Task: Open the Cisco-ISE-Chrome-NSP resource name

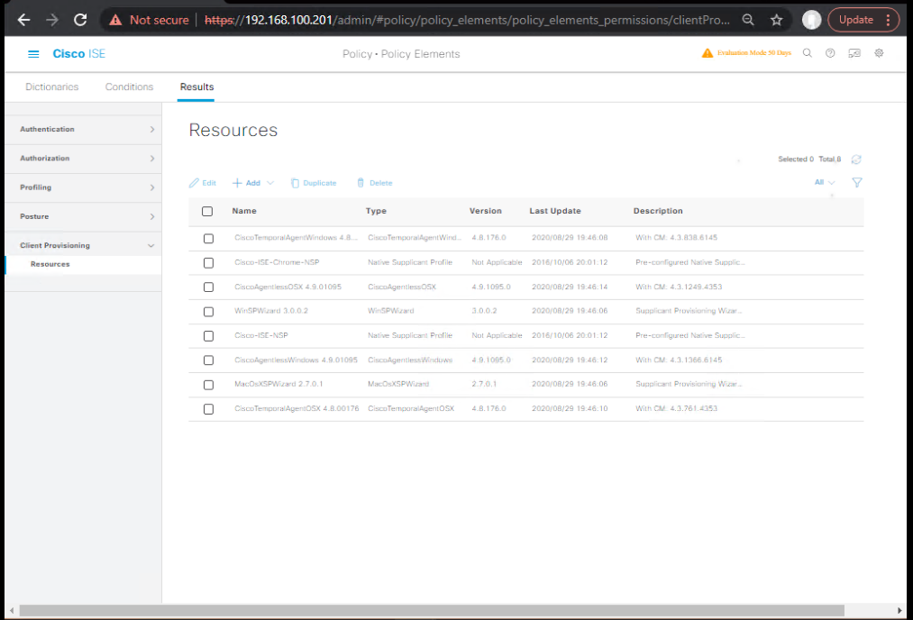Action: pos(278,262)
